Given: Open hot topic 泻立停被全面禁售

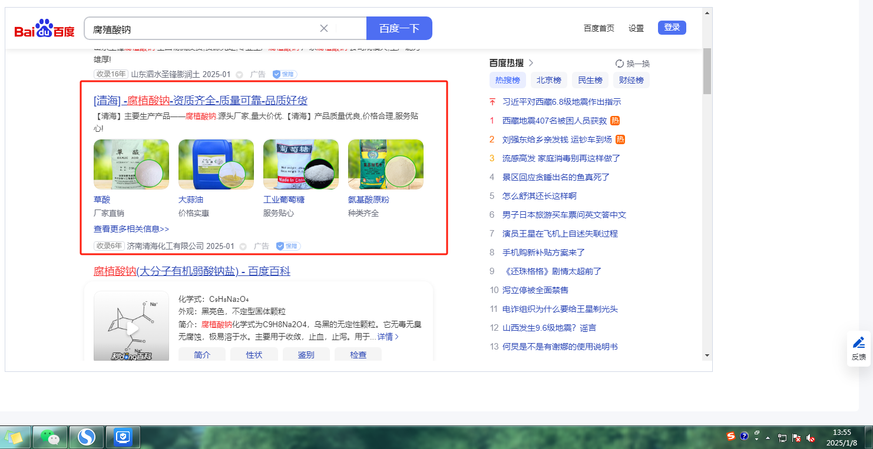Looking at the screenshot, I should pos(535,290).
